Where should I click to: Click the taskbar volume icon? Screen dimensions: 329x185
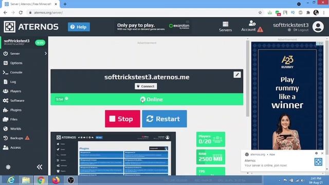(302, 180)
